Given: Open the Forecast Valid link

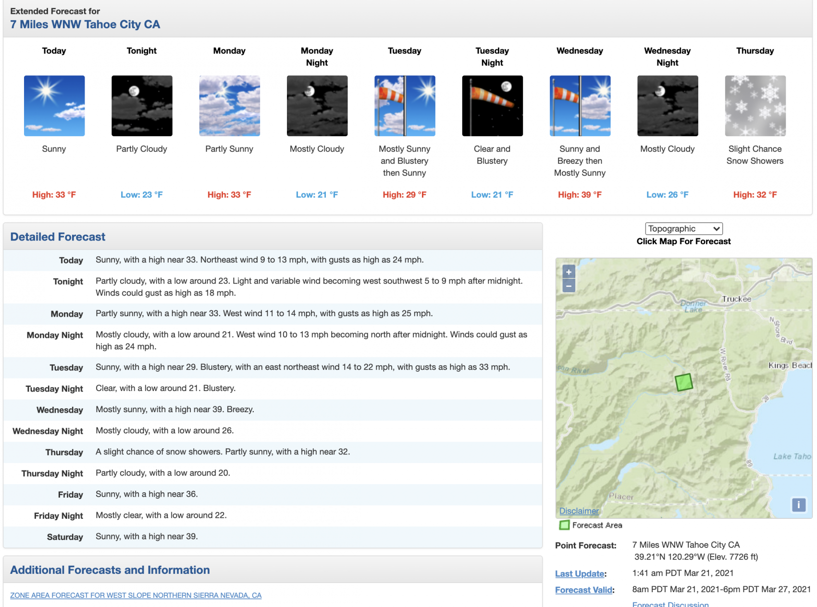Looking at the screenshot, I should pyautogui.click(x=584, y=590).
